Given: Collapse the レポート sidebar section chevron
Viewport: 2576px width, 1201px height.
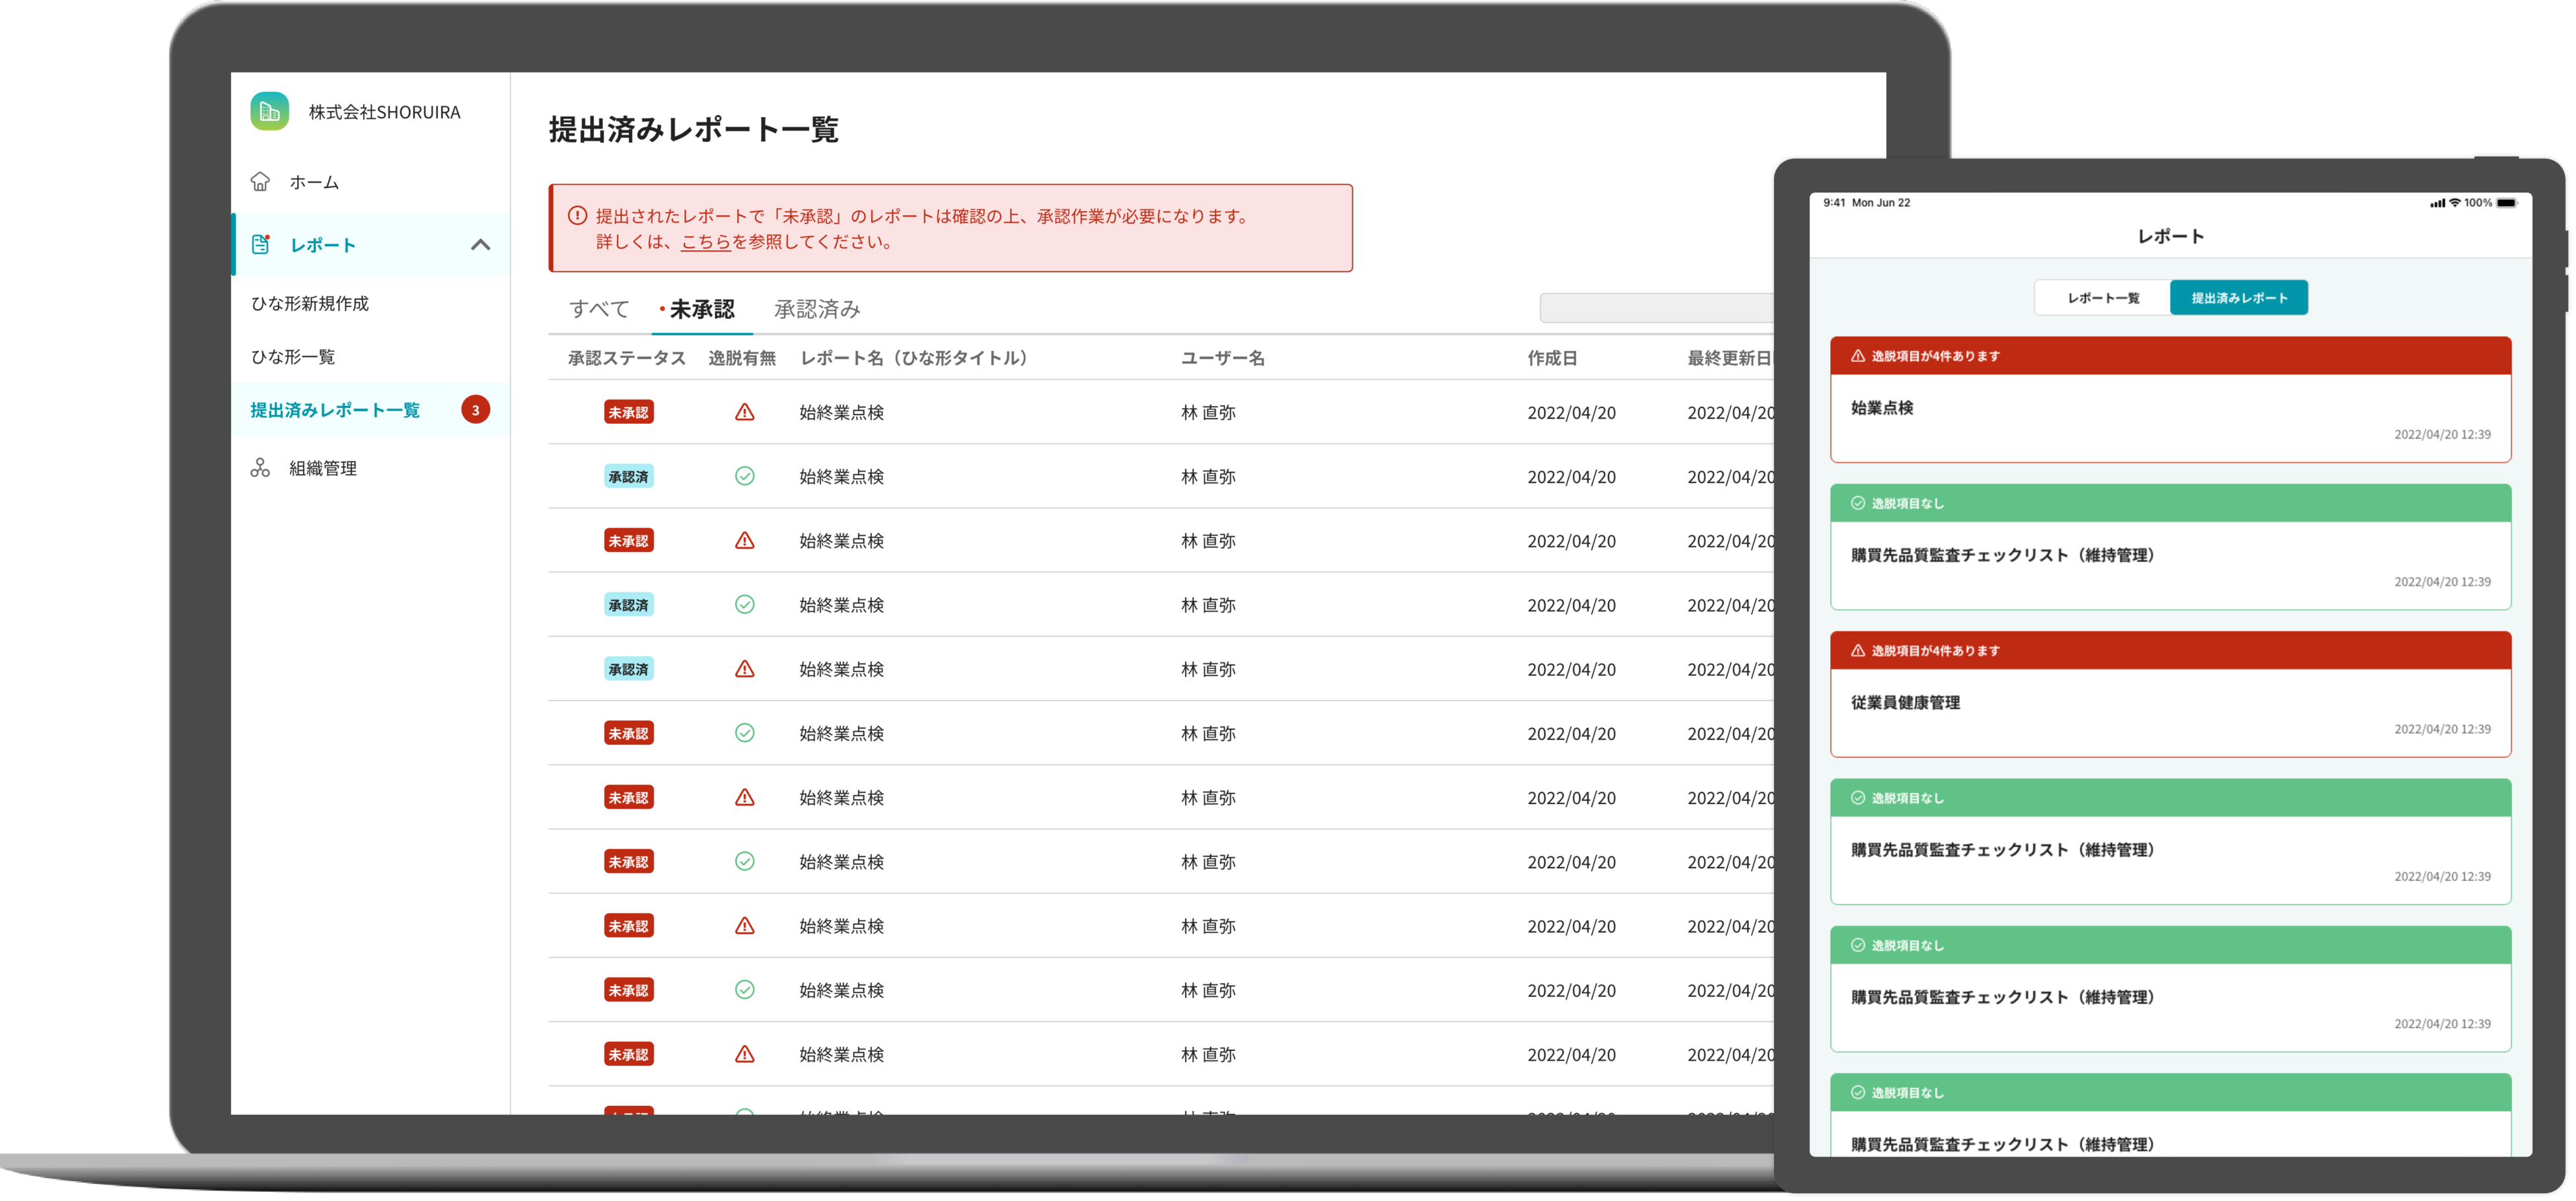Looking at the screenshot, I should [x=480, y=244].
